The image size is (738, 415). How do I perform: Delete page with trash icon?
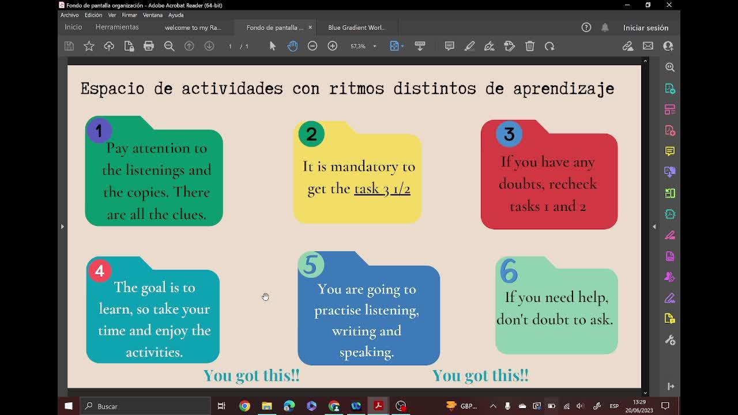[530, 46]
